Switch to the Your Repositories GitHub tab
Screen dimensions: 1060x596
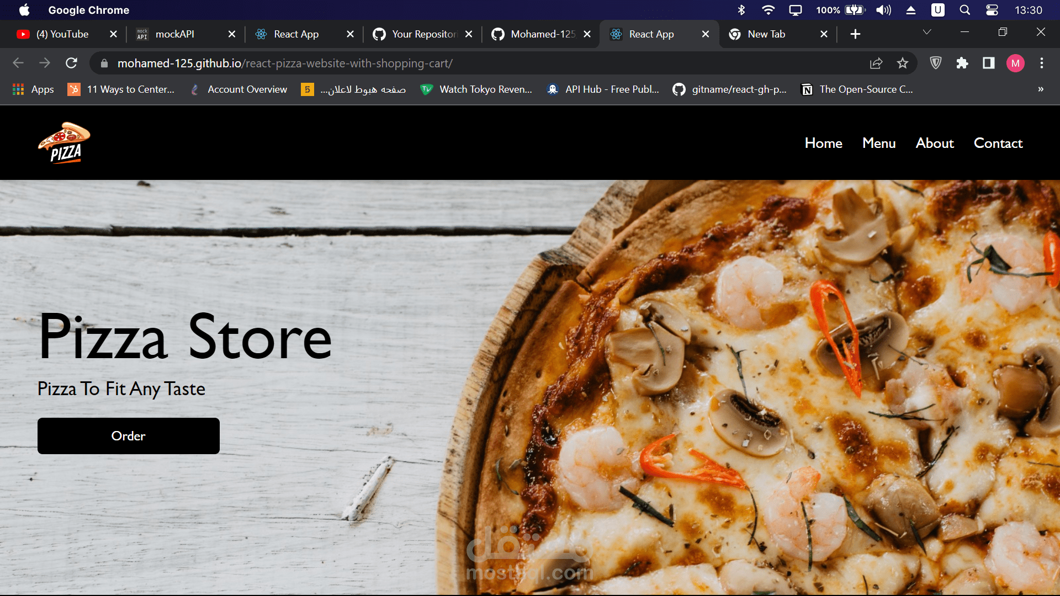[x=423, y=34]
